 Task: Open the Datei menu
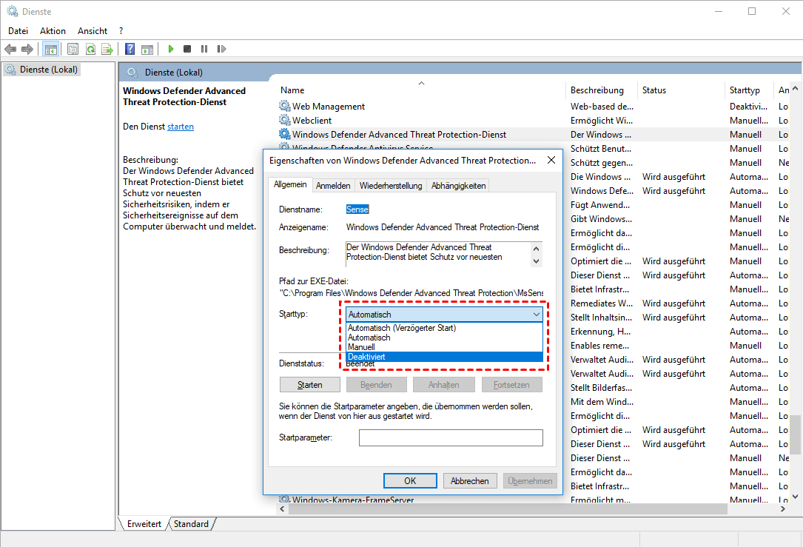(18, 31)
